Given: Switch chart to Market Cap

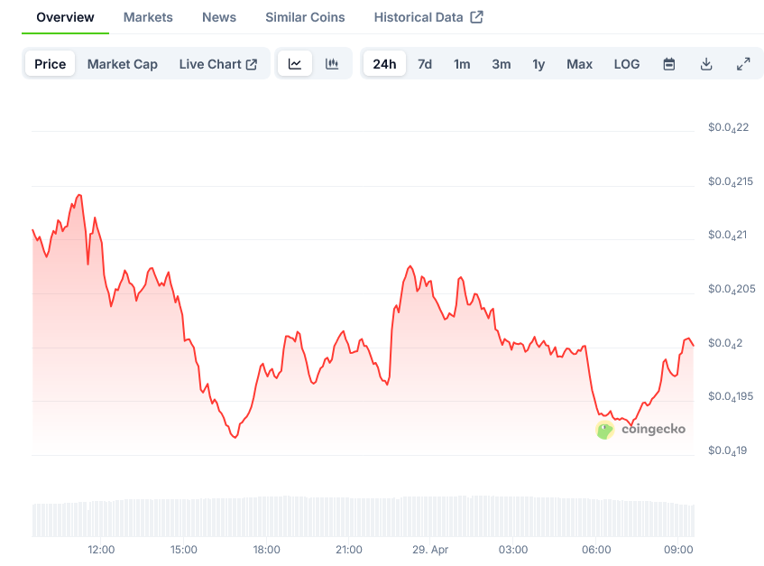Looking at the screenshot, I should tap(122, 64).
